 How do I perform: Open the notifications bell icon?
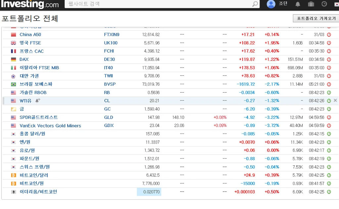(x=298, y=4)
